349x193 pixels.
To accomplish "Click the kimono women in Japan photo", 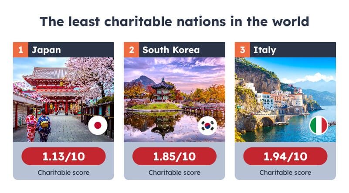I will point(38,125).
